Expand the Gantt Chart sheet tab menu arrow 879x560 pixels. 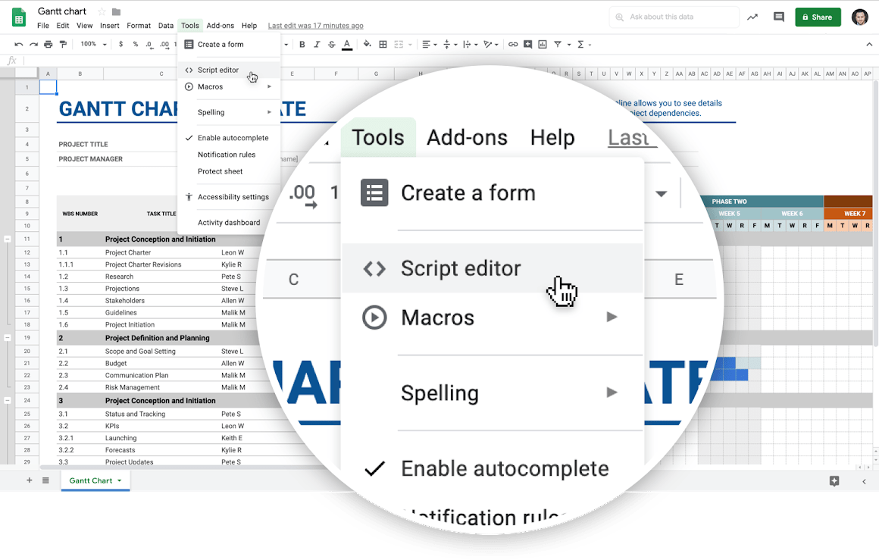[119, 480]
